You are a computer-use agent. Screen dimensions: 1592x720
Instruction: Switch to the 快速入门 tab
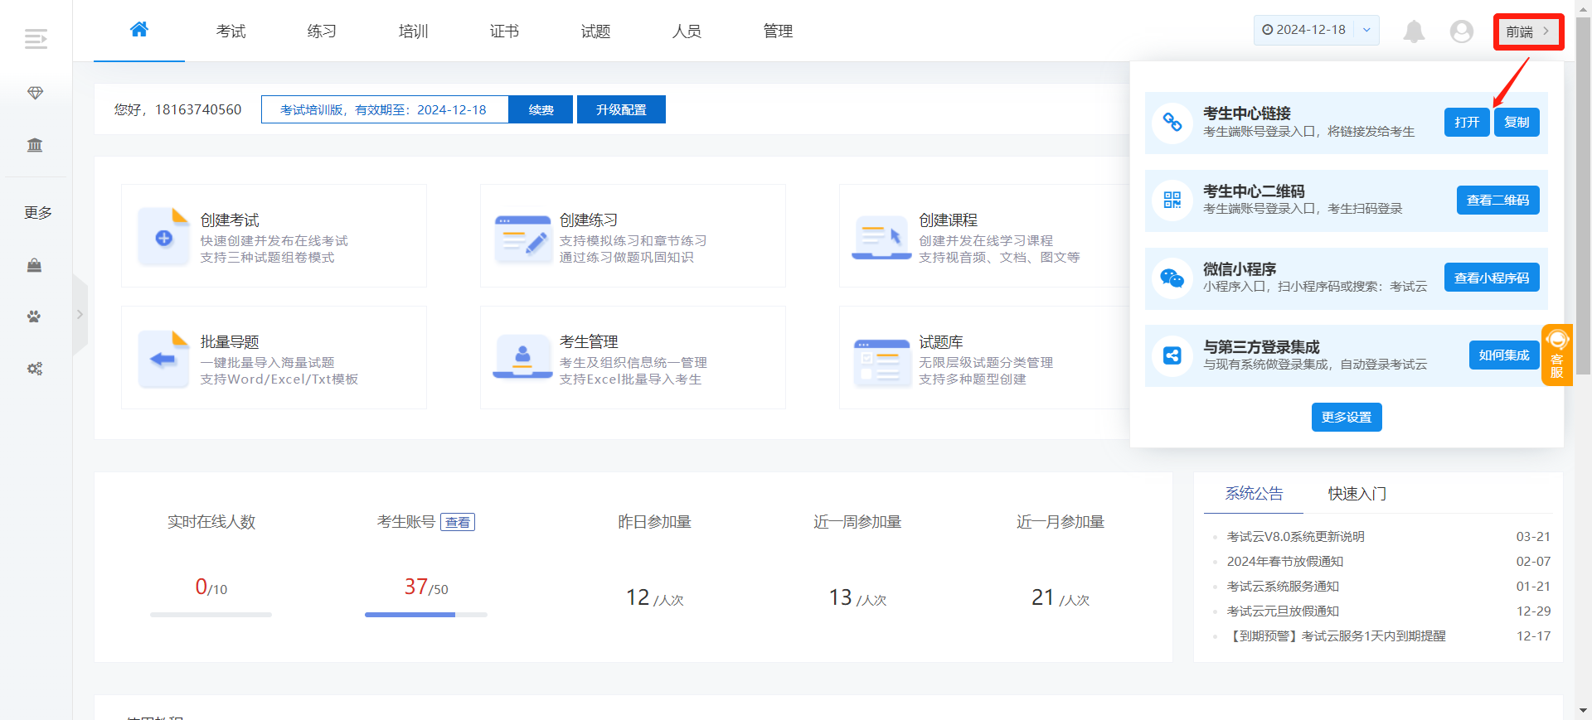1357,494
